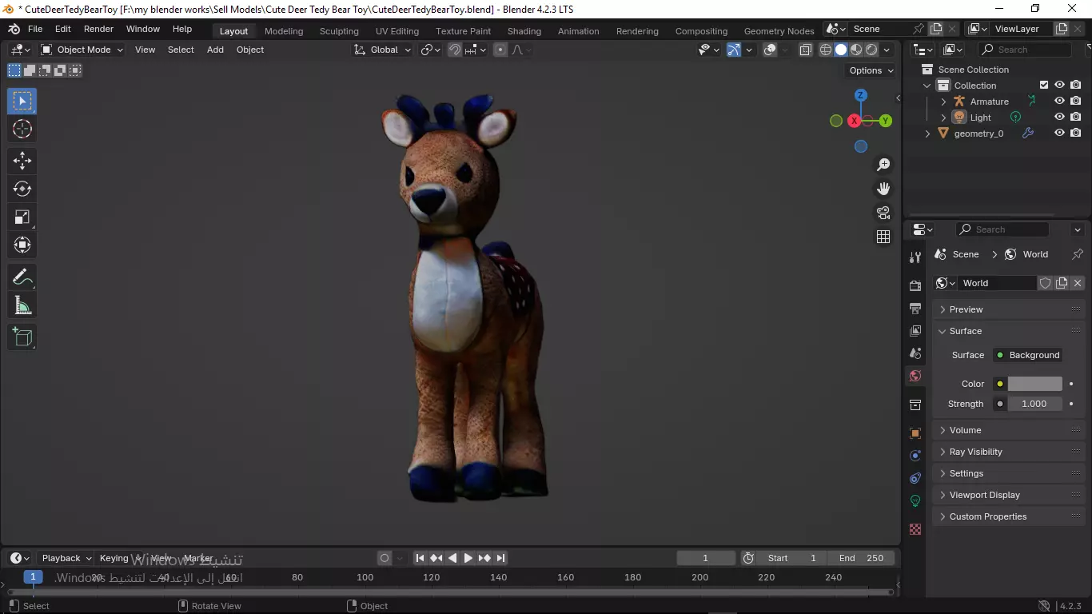1092x614 pixels.
Task: Expand the Custom Properties panel
Action: tap(1008, 516)
